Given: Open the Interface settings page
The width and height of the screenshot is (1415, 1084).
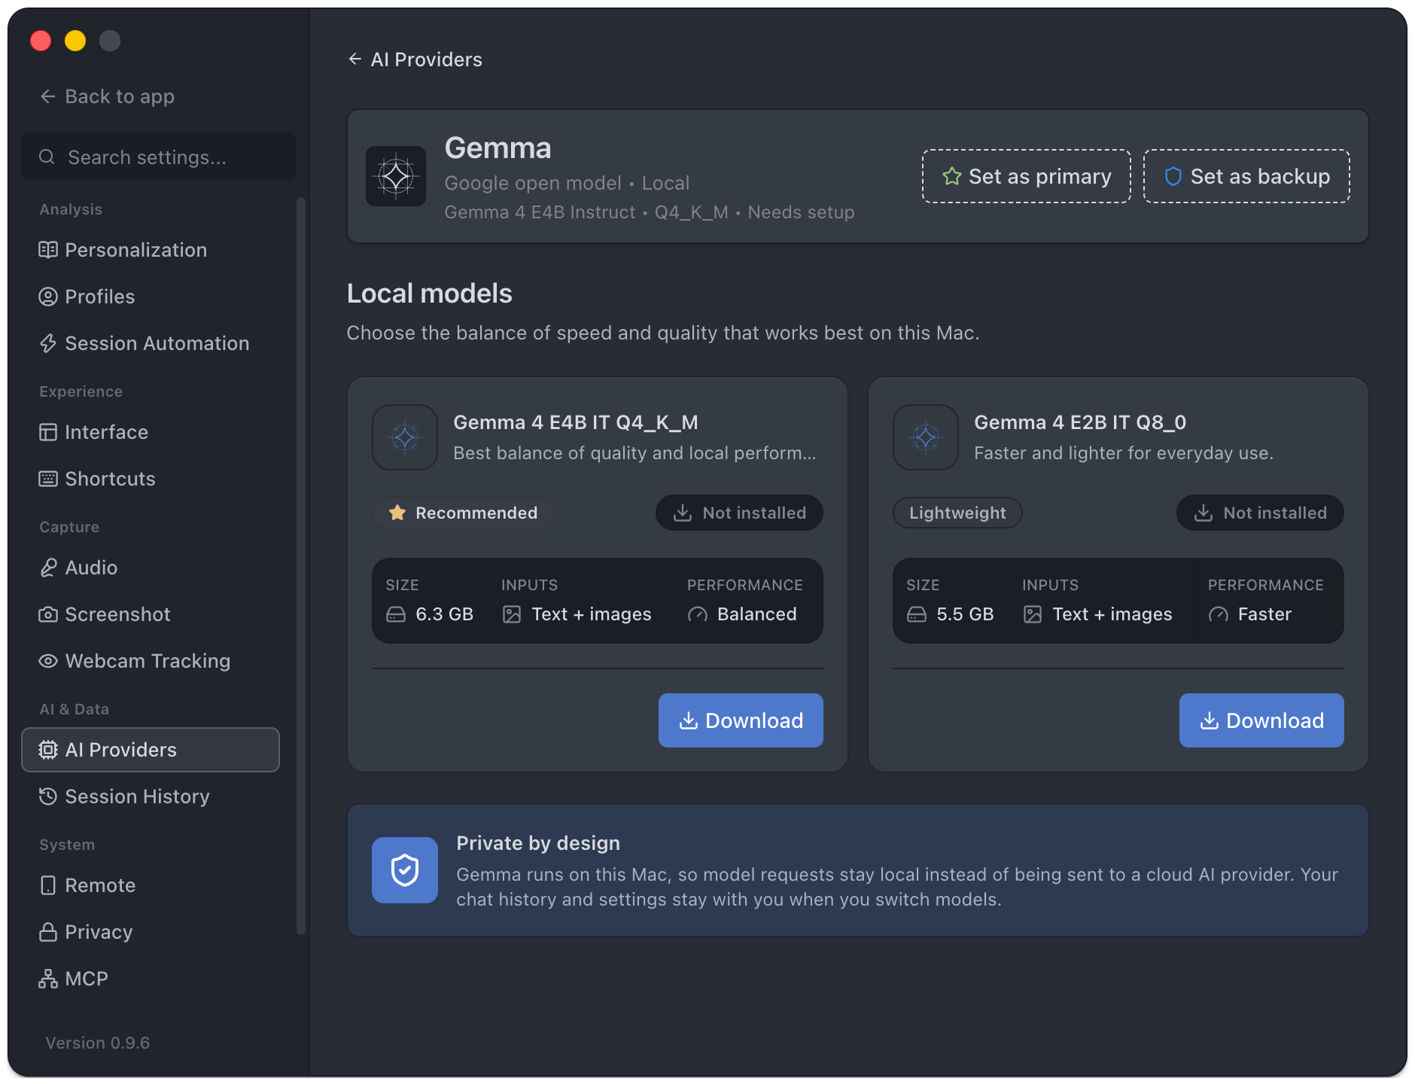Looking at the screenshot, I should click(x=151, y=432).
